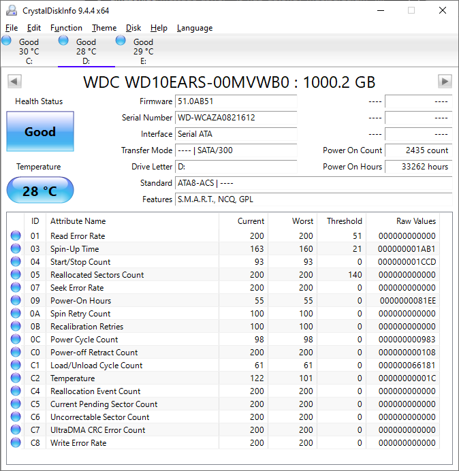The height and width of the screenshot is (471, 459).
Task: Click the Good health status button
Action: click(x=40, y=131)
